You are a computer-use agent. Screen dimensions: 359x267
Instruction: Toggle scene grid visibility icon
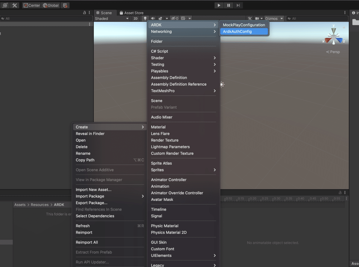[x=183, y=19]
